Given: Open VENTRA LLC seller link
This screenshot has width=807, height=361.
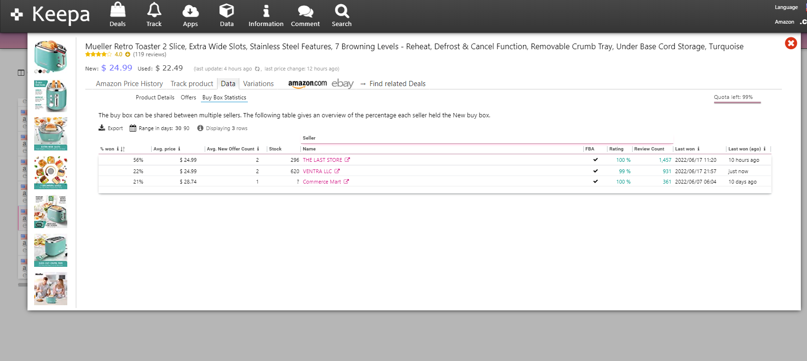Looking at the screenshot, I should tap(317, 171).
